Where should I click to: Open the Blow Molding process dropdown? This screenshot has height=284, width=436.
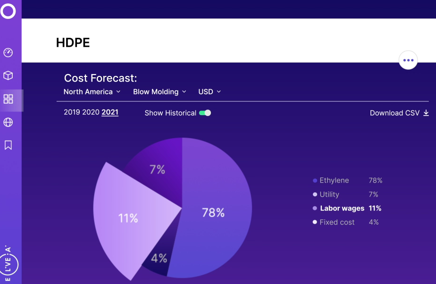pyautogui.click(x=159, y=92)
